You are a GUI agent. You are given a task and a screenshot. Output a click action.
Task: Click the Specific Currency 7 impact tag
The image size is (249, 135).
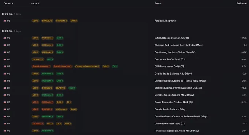41,67
